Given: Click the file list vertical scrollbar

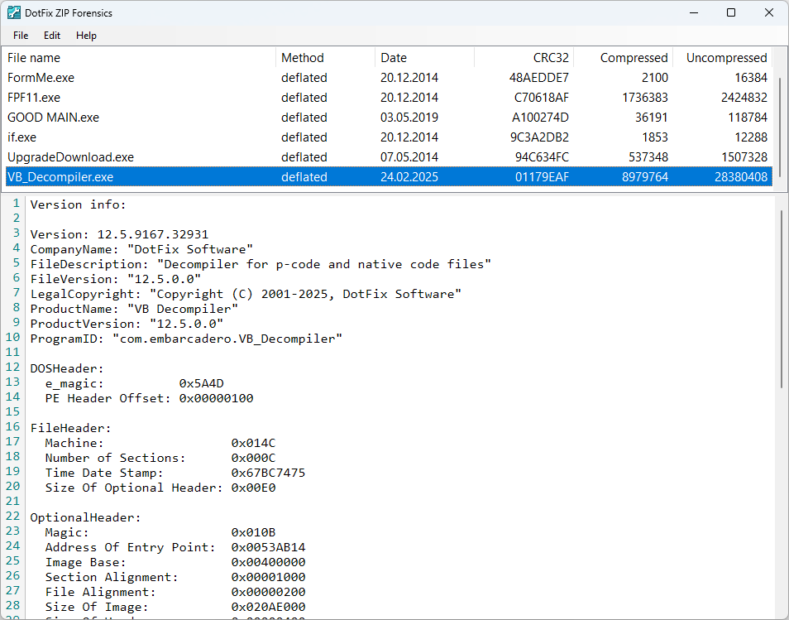Looking at the screenshot, I should click(x=780, y=127).
